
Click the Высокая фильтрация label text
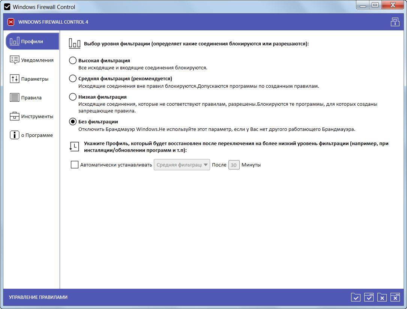pos(104,60)
